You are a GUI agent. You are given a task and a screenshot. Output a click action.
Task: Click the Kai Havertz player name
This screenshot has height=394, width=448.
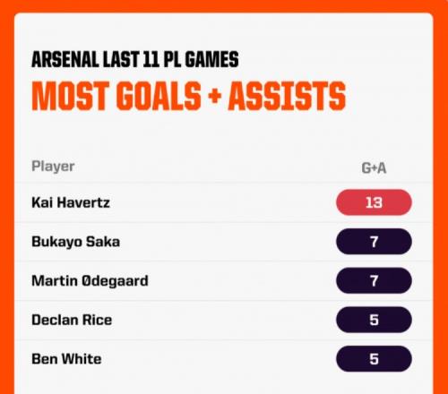pyautogui.click(x=71, y=202)
